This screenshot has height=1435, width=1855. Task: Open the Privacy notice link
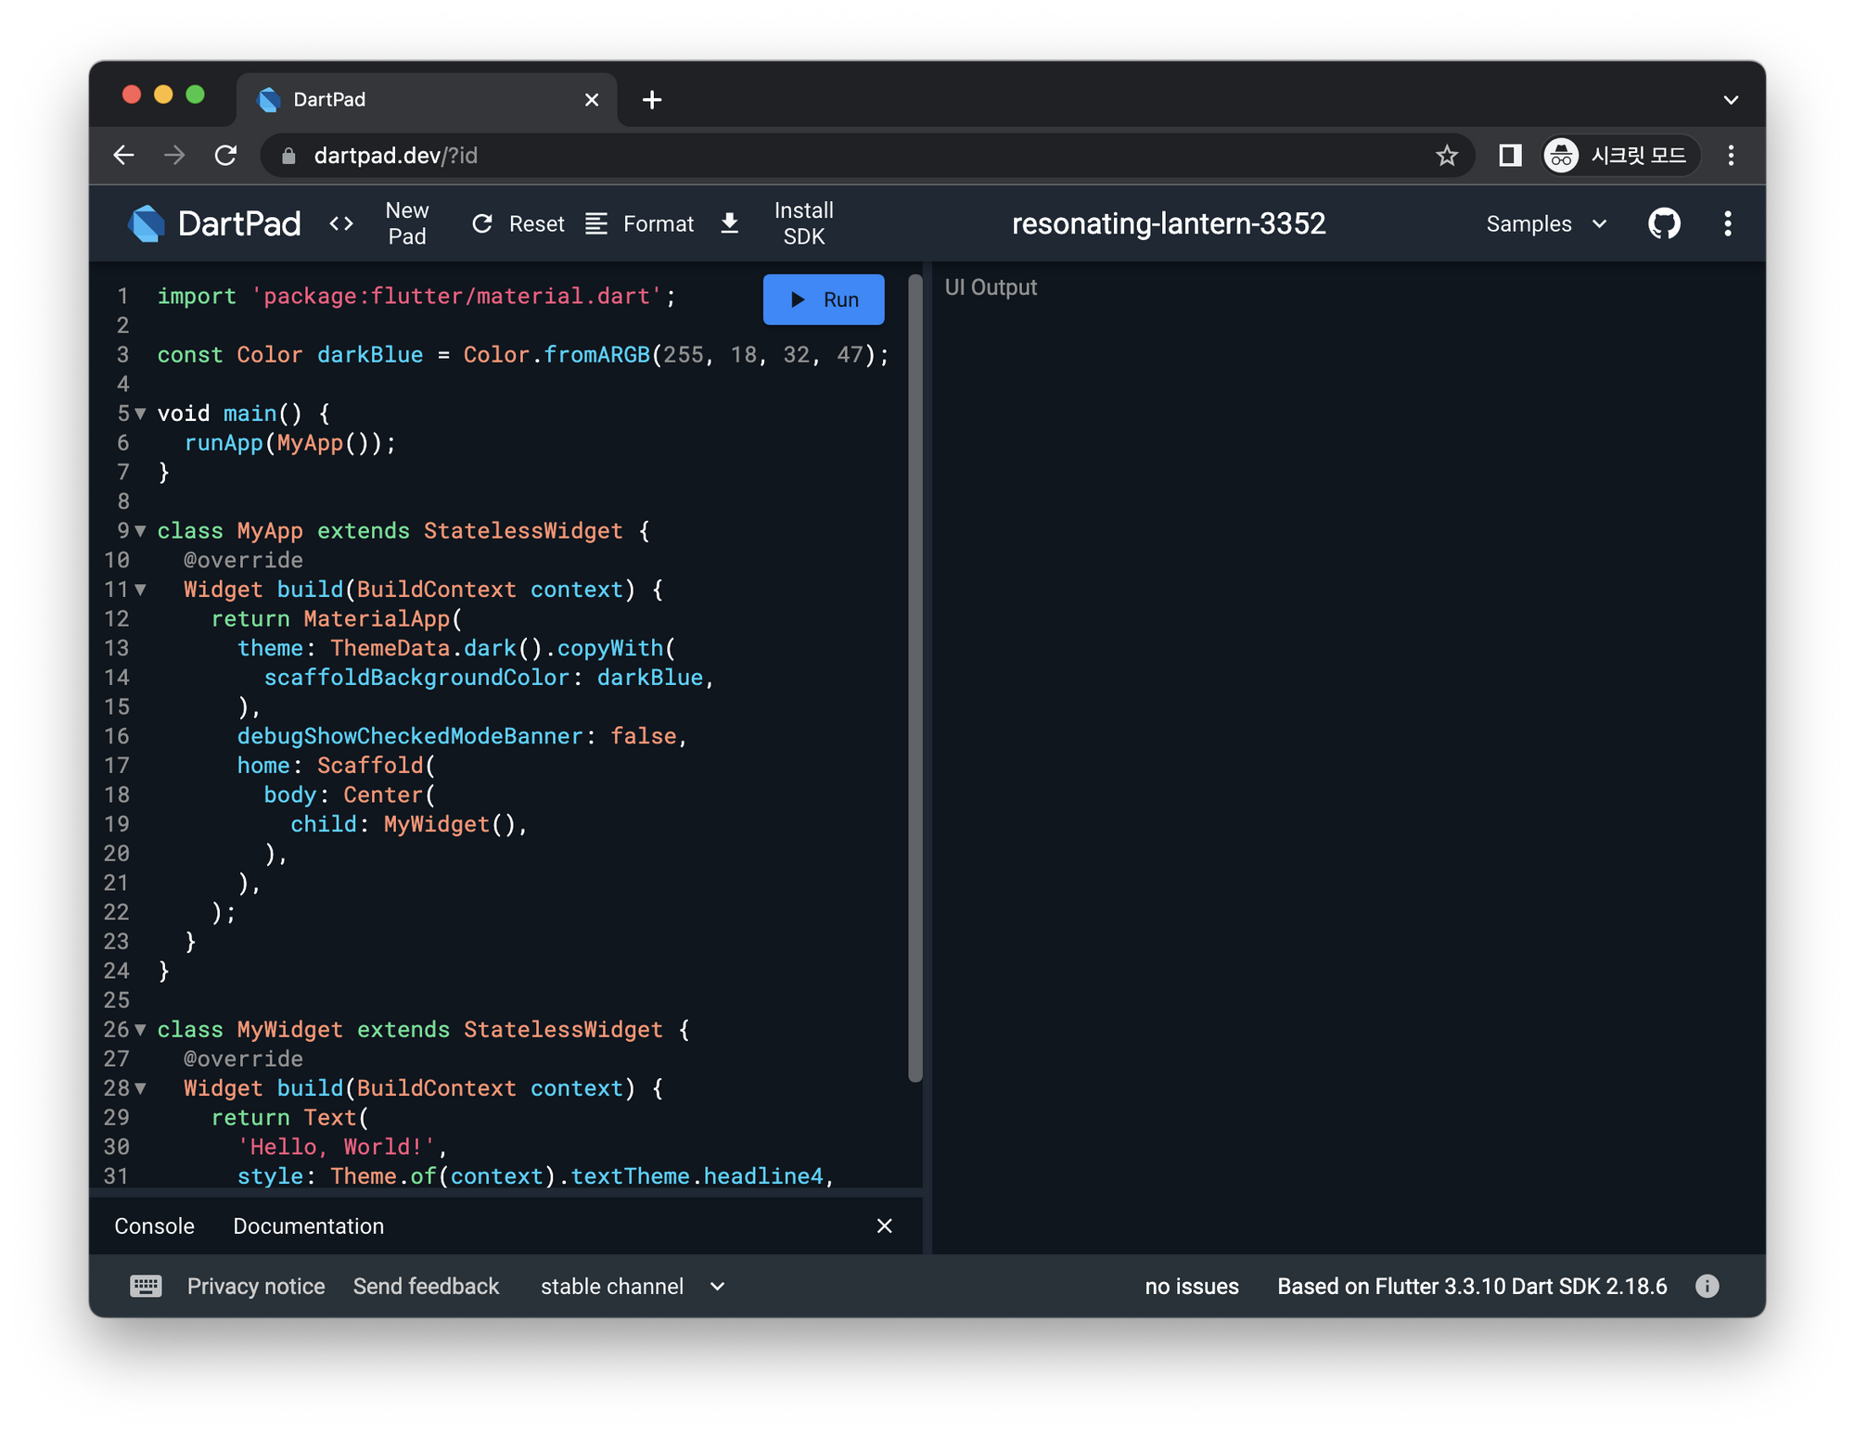click(x=256, y=1286)
